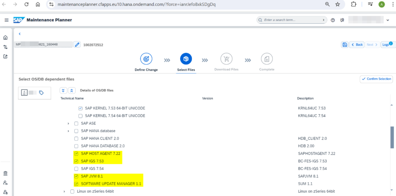Expand the SAP ASE tree node
Image resolution: width=396 pixels, height=196 pixels.
tap(68, 123)
